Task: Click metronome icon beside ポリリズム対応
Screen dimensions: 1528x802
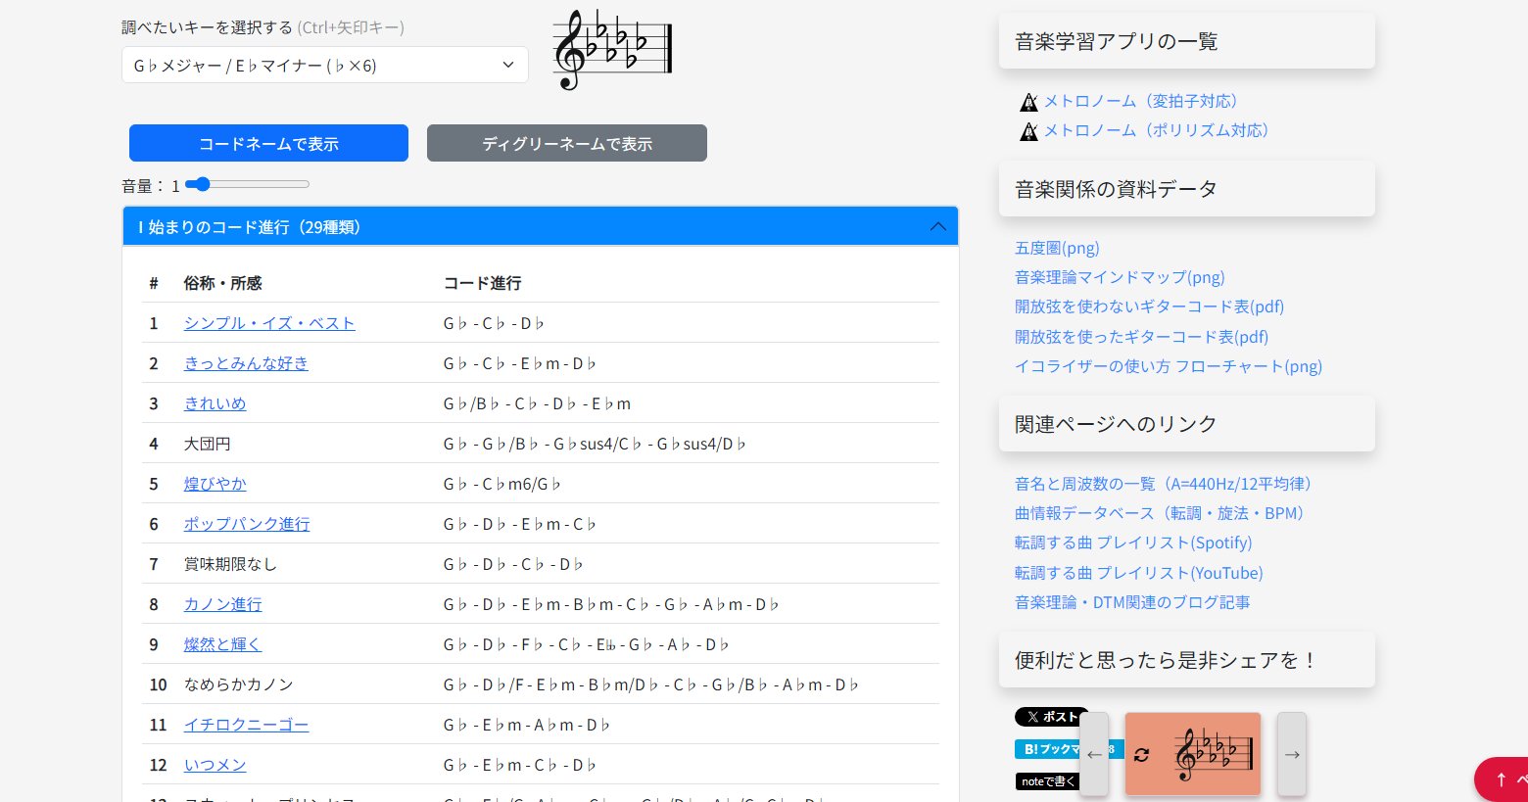Action: 1028,131
